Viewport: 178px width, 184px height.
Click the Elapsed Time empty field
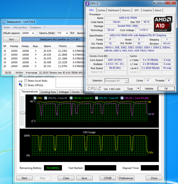[150, 168]
